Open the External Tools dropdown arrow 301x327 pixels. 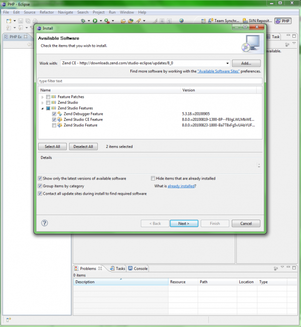pyautogui.click(x=113, y=21)
